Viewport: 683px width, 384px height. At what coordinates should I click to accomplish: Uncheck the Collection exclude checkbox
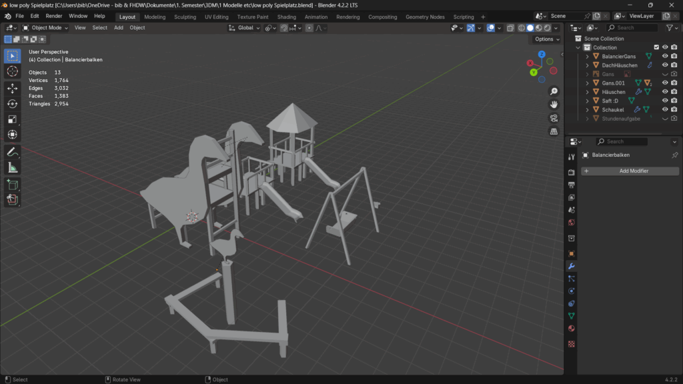point(656,47)
